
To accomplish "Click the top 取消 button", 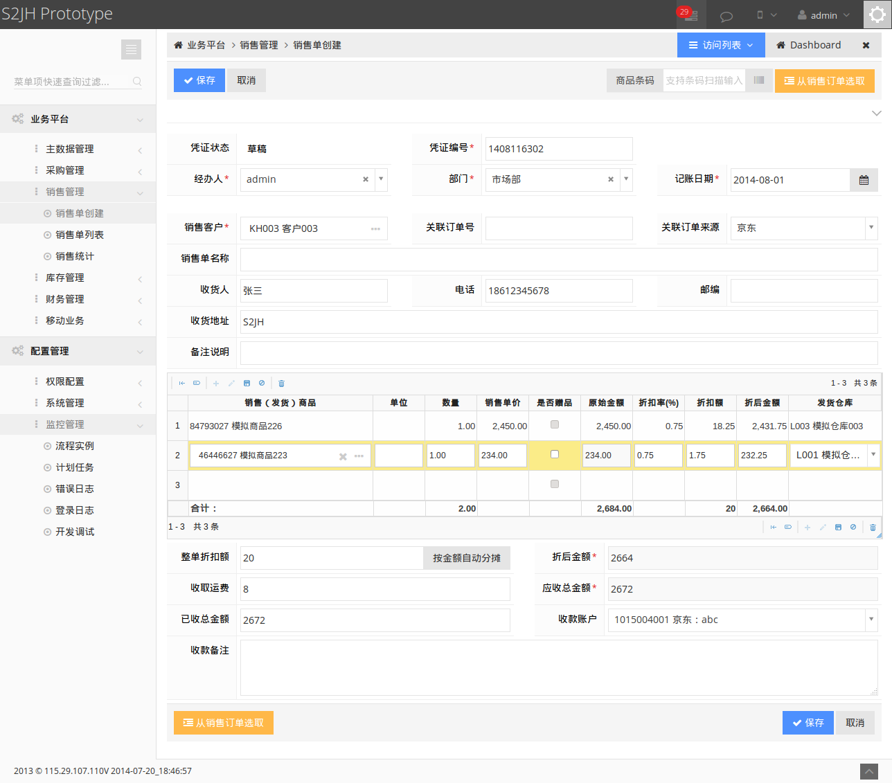I will [247, 80].
